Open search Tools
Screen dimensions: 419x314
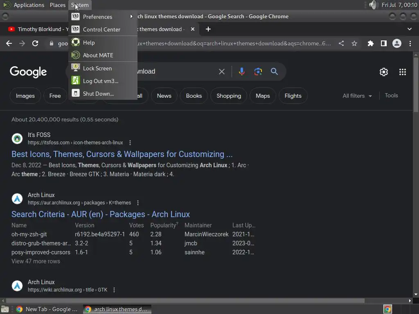pos(391,95)
